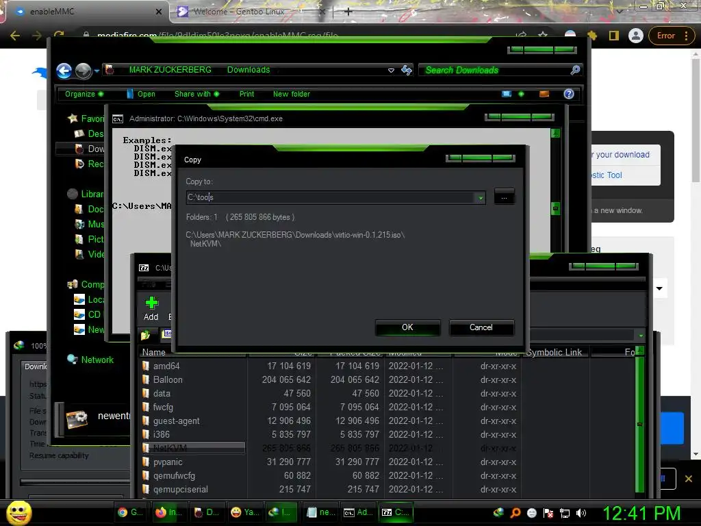Select the fwcfg folder in 7-Zip
The height and width of the screenshot is (526, 701).
pyautogui.click(x=163, y=407)
